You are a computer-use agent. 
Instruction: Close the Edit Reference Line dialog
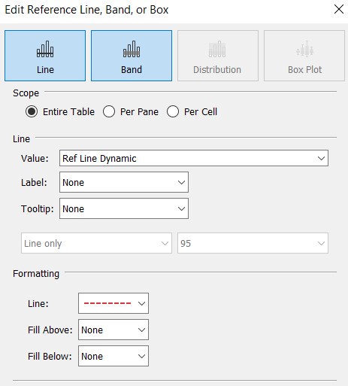coord(339,10)
